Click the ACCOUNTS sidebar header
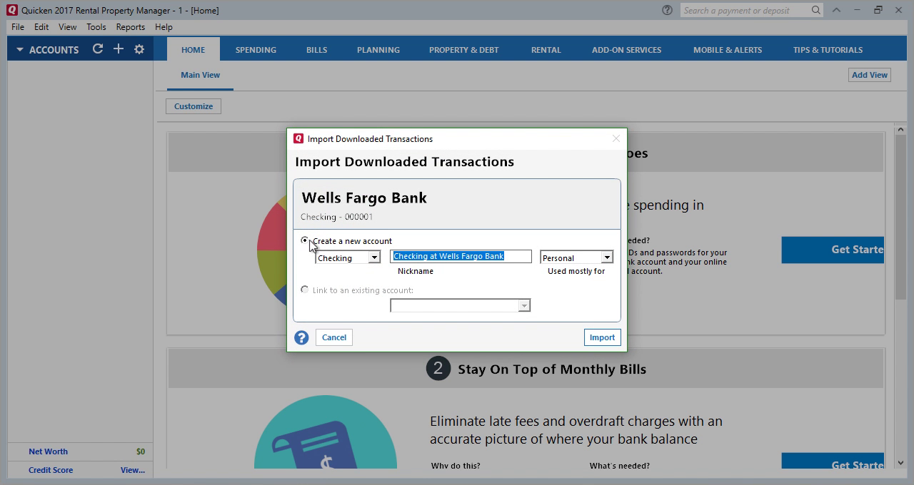This screenshot has width=914, height=485. [54, 50]
